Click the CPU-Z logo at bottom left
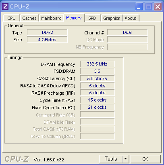 (17, 159)
